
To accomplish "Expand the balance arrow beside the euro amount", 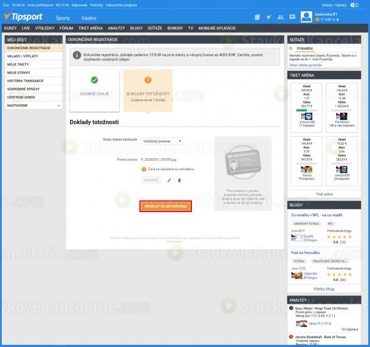I will click(x=337, y=19).
